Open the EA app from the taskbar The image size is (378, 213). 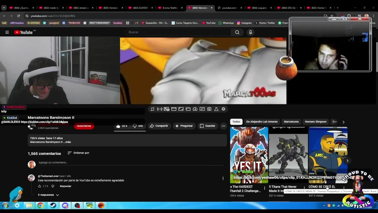(x=101, y=206)
